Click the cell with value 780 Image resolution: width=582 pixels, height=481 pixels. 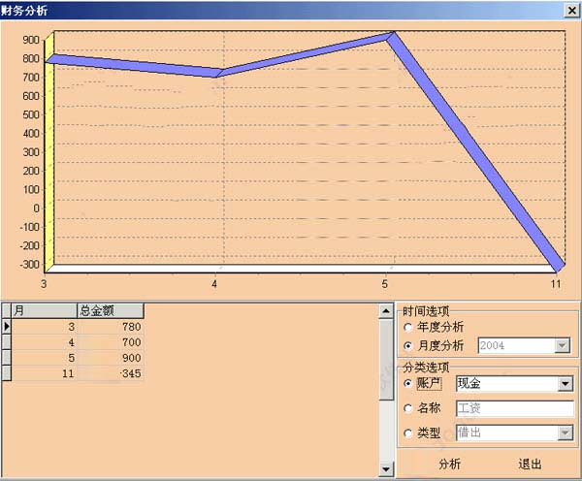point(111,327)
